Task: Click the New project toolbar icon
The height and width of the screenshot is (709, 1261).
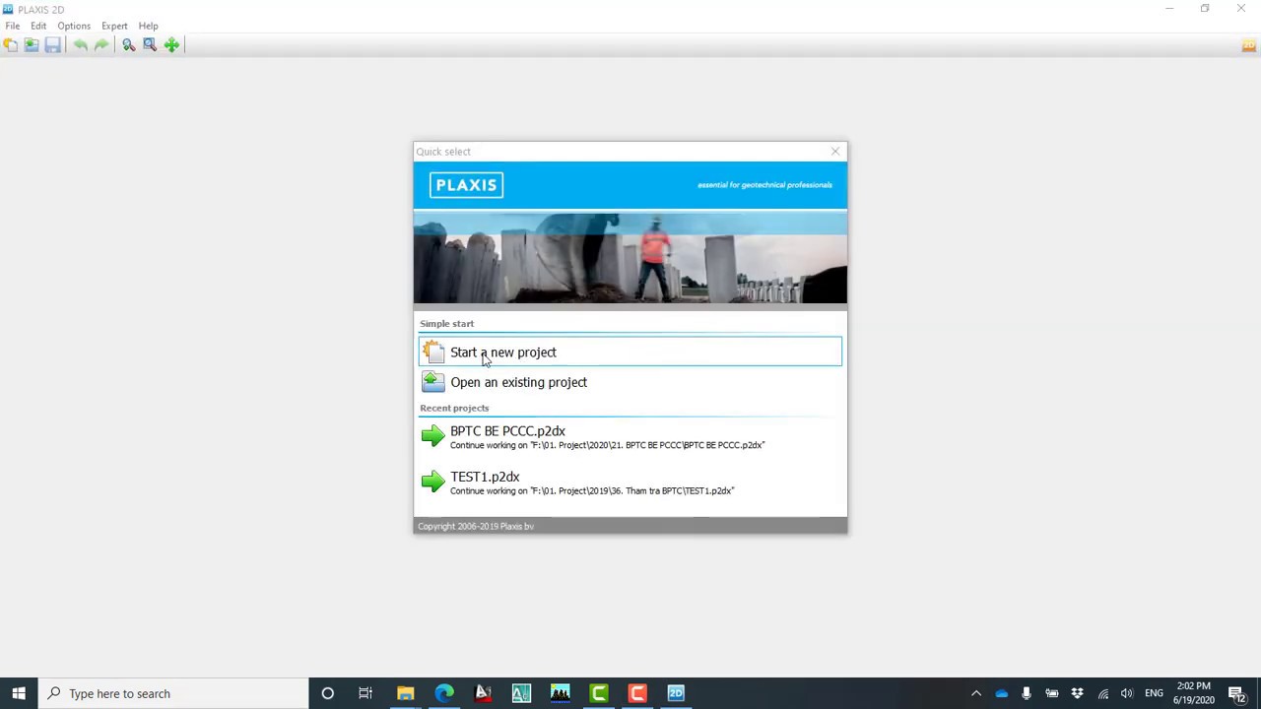Action: pos(10,44)
